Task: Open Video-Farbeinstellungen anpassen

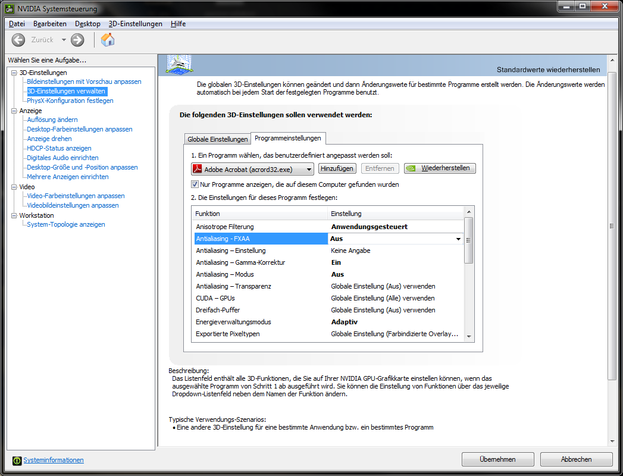Action: coord(76,196)
